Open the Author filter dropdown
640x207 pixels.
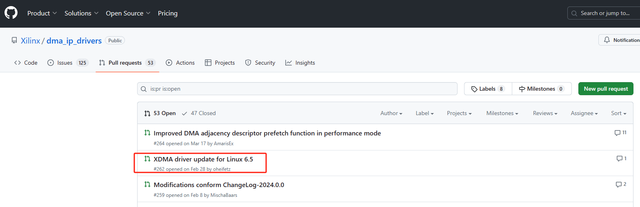[391, 113]
